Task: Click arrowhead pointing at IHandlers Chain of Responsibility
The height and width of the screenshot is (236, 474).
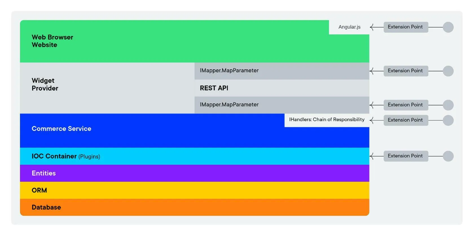Action: pyautogui.click(x=372, y=120)
